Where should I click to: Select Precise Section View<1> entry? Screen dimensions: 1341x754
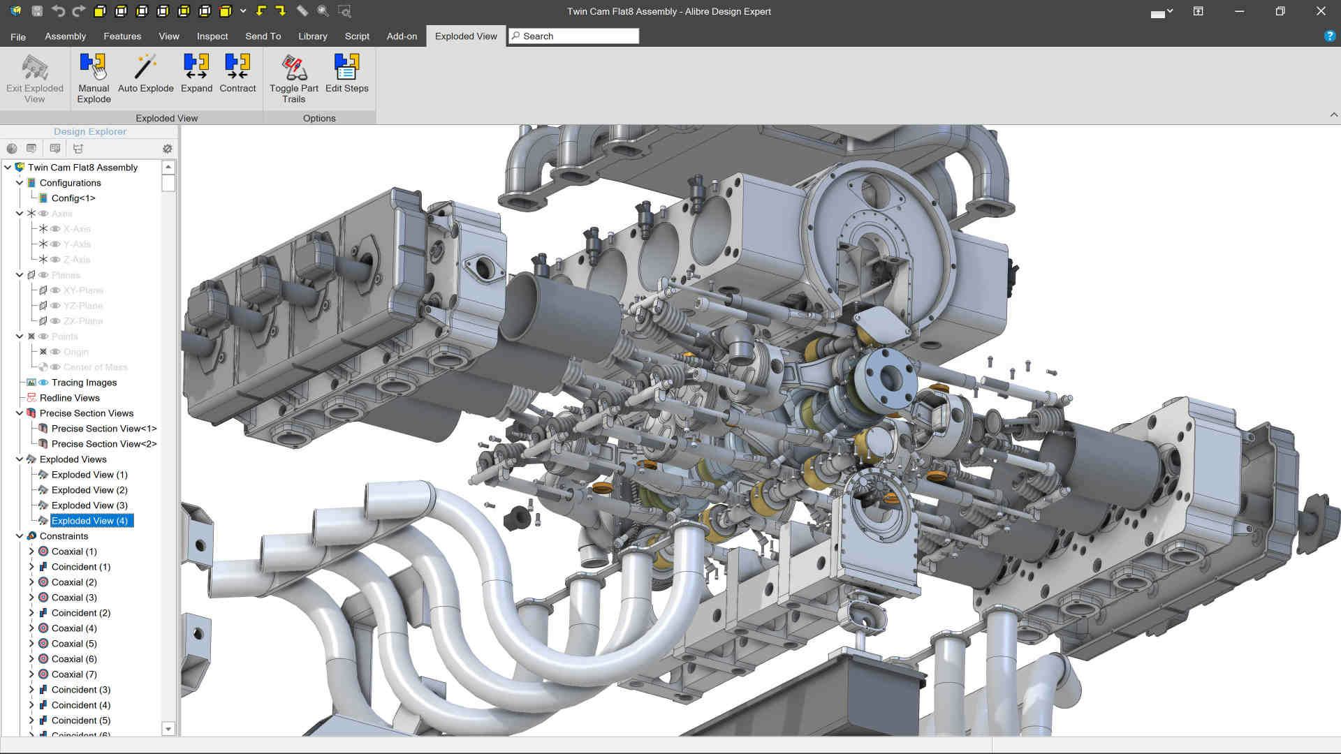click(103, 428)
